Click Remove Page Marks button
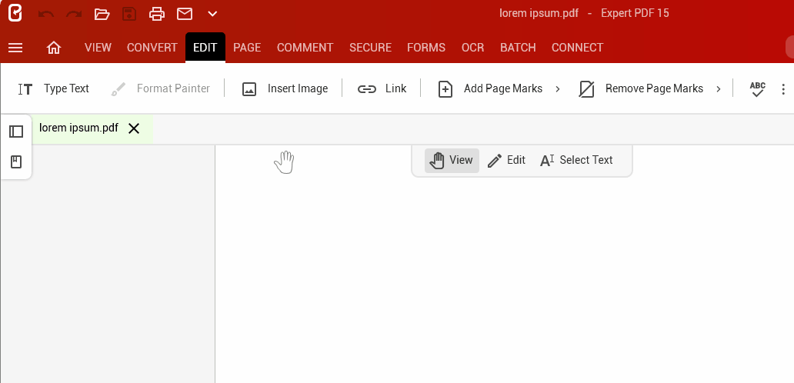The width and height of the screenshot is (794, 383). [x=641, y=89]
